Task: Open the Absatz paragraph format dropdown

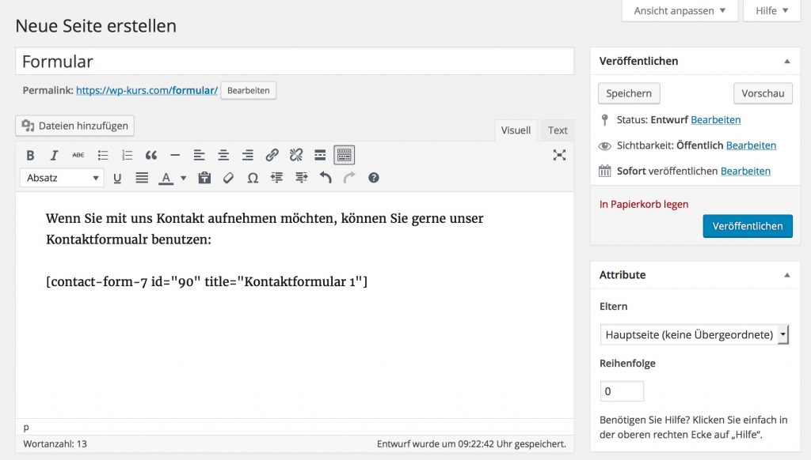Action: (62, 178)
